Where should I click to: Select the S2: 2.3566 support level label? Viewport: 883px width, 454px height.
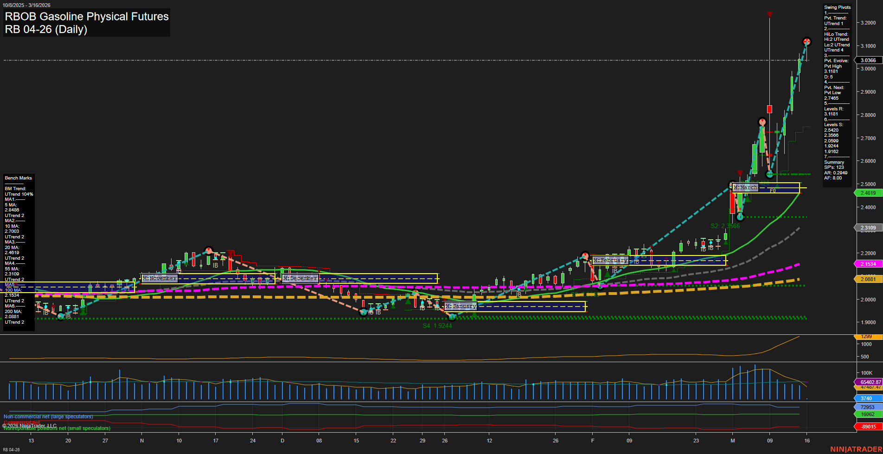coord(725,226)
